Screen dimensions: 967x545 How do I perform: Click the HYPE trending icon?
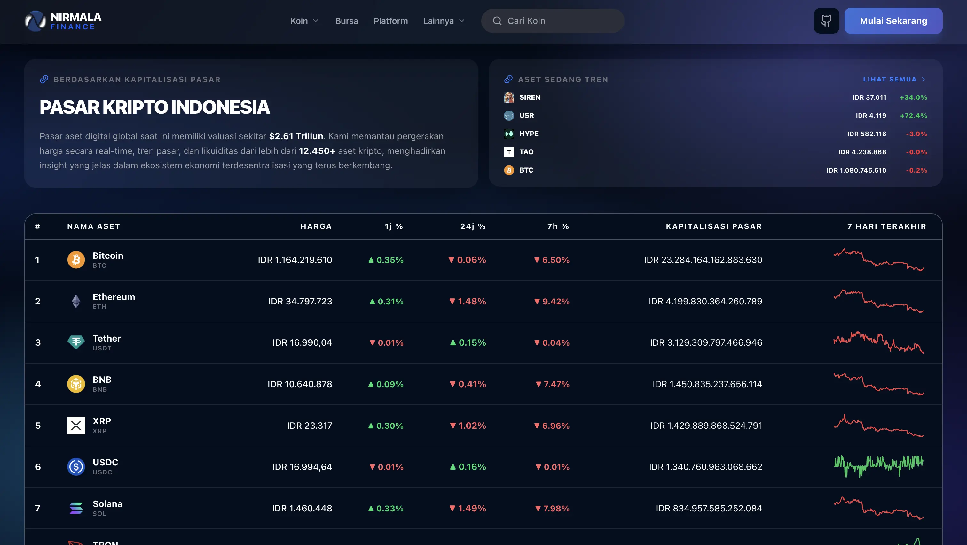[509, 134]
